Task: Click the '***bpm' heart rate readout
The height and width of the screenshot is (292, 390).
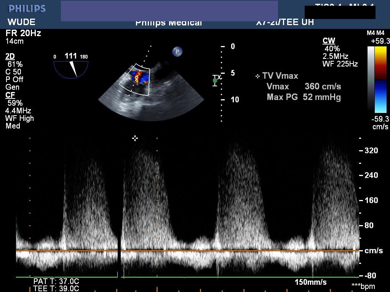Action: 363,287
